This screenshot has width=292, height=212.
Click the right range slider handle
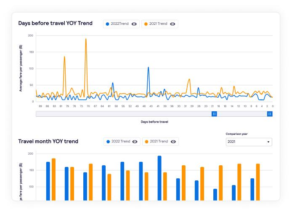270,114
